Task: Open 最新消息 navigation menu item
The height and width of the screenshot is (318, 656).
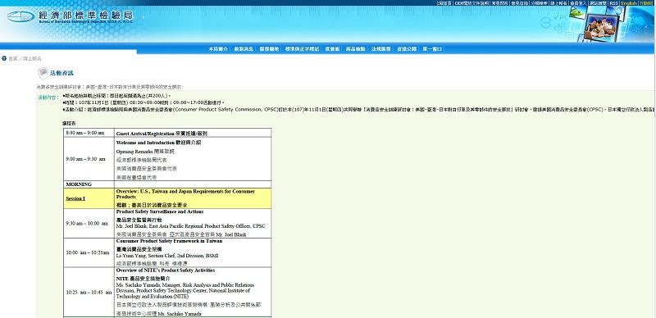Action: [x=244, y=49]
